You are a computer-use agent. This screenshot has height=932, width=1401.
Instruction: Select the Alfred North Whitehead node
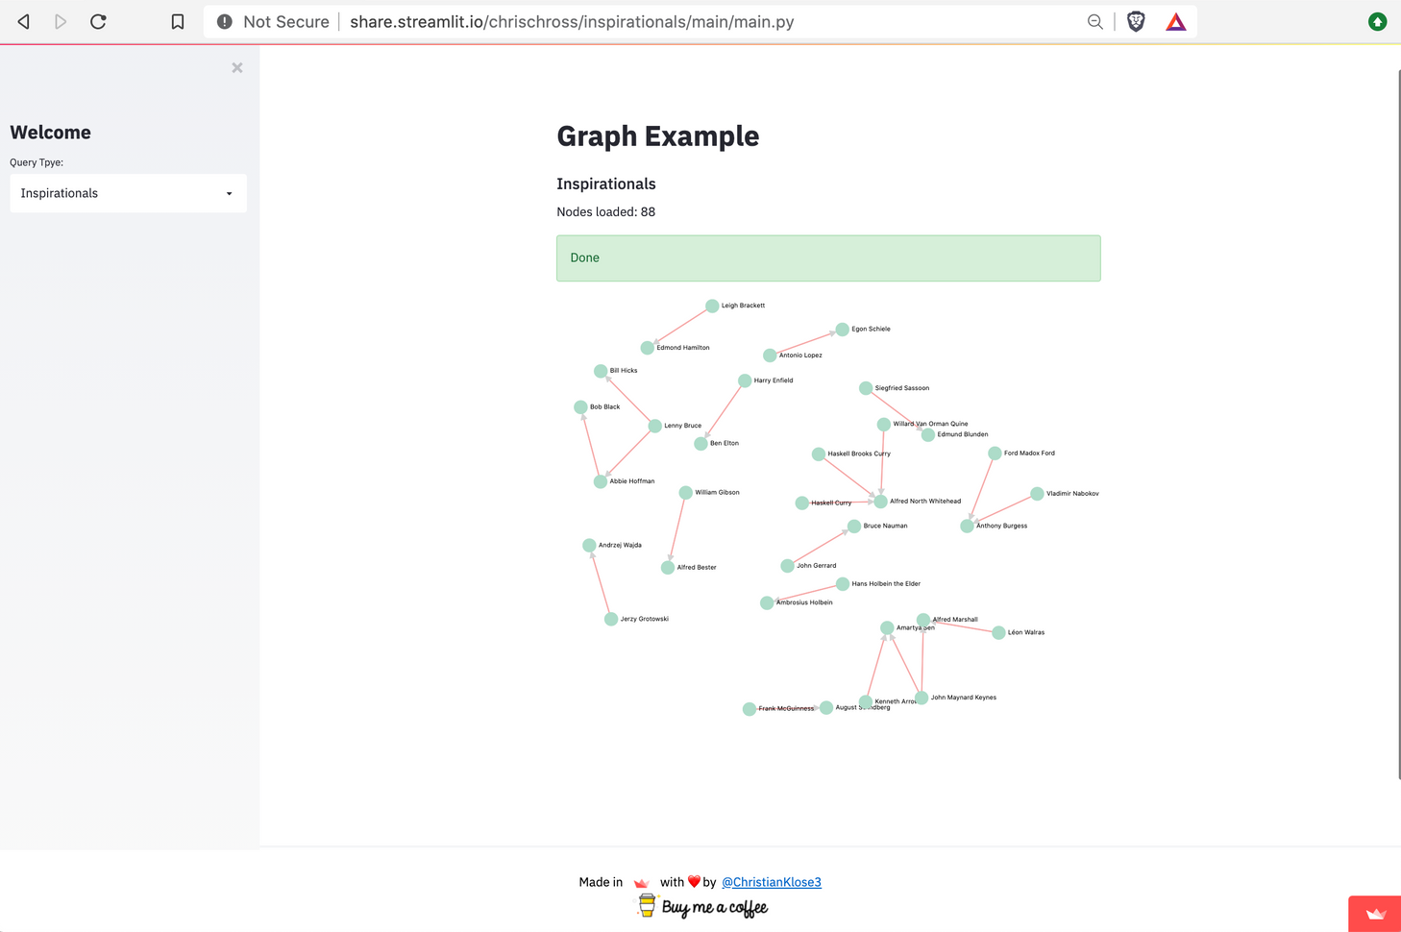(x=880, y=502)
